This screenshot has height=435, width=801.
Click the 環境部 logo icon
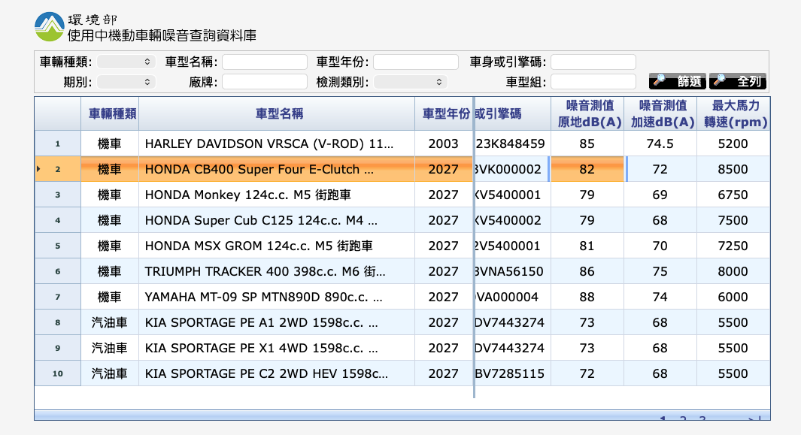coord(49,27)
